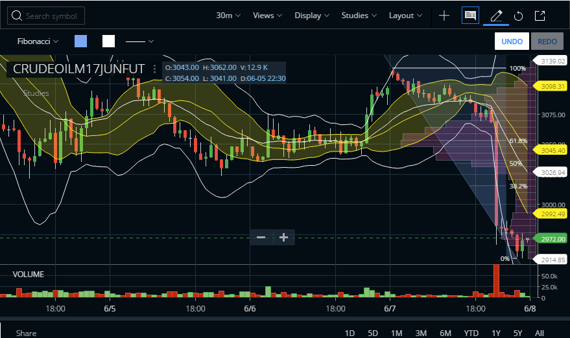Open the Layout dropdown menu

coord(405,16)
